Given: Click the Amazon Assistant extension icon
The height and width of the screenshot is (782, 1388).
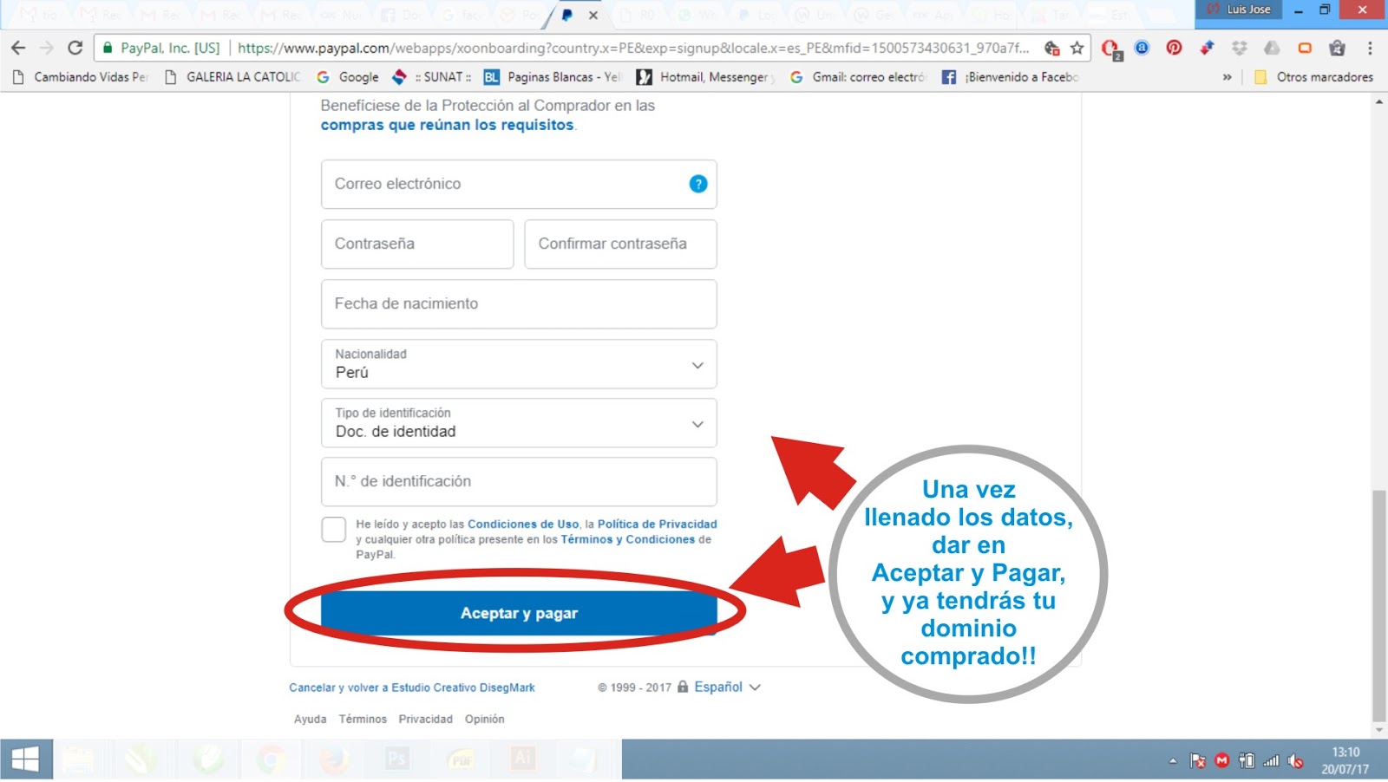Looking at the screenshot, I should (x=1142, y=49).
